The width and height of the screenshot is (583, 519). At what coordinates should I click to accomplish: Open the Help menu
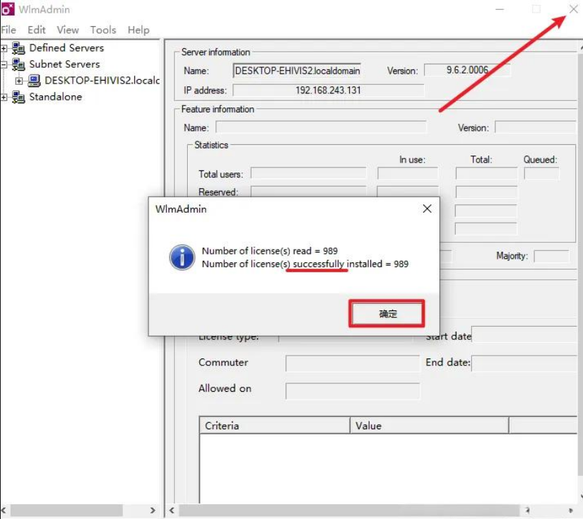click(139, 30)
